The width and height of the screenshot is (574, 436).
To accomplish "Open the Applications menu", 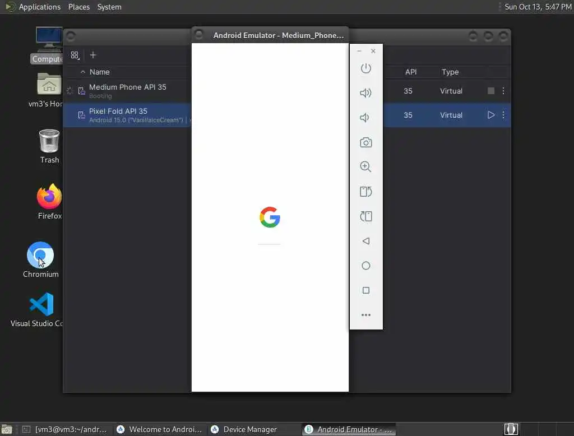I will click(x=40, y=7).
